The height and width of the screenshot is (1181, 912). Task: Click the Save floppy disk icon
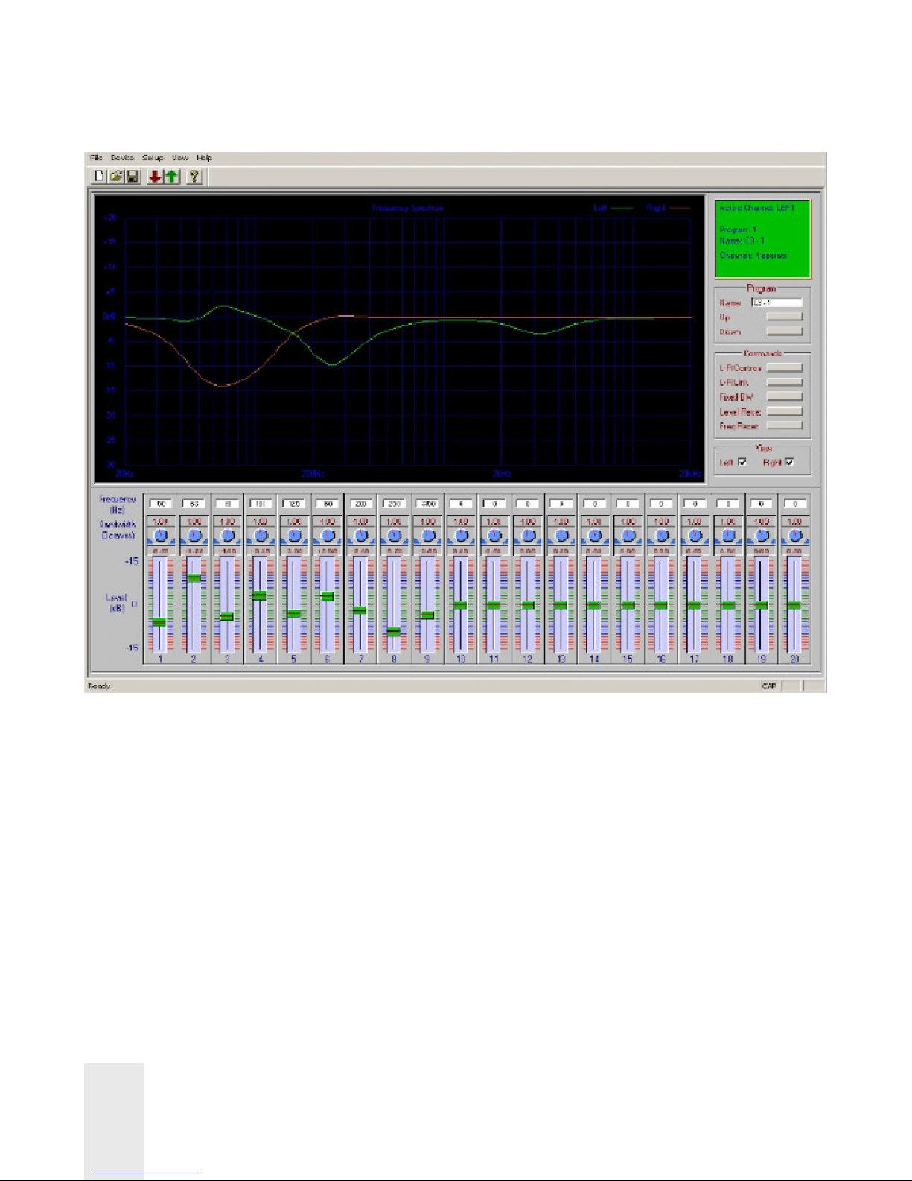click(x=133, y=177)
